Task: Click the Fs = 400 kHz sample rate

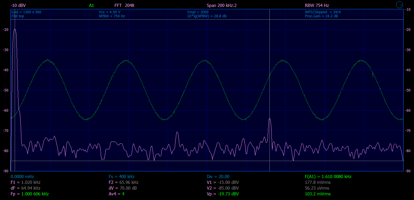Action: click(x=121, y=177)
